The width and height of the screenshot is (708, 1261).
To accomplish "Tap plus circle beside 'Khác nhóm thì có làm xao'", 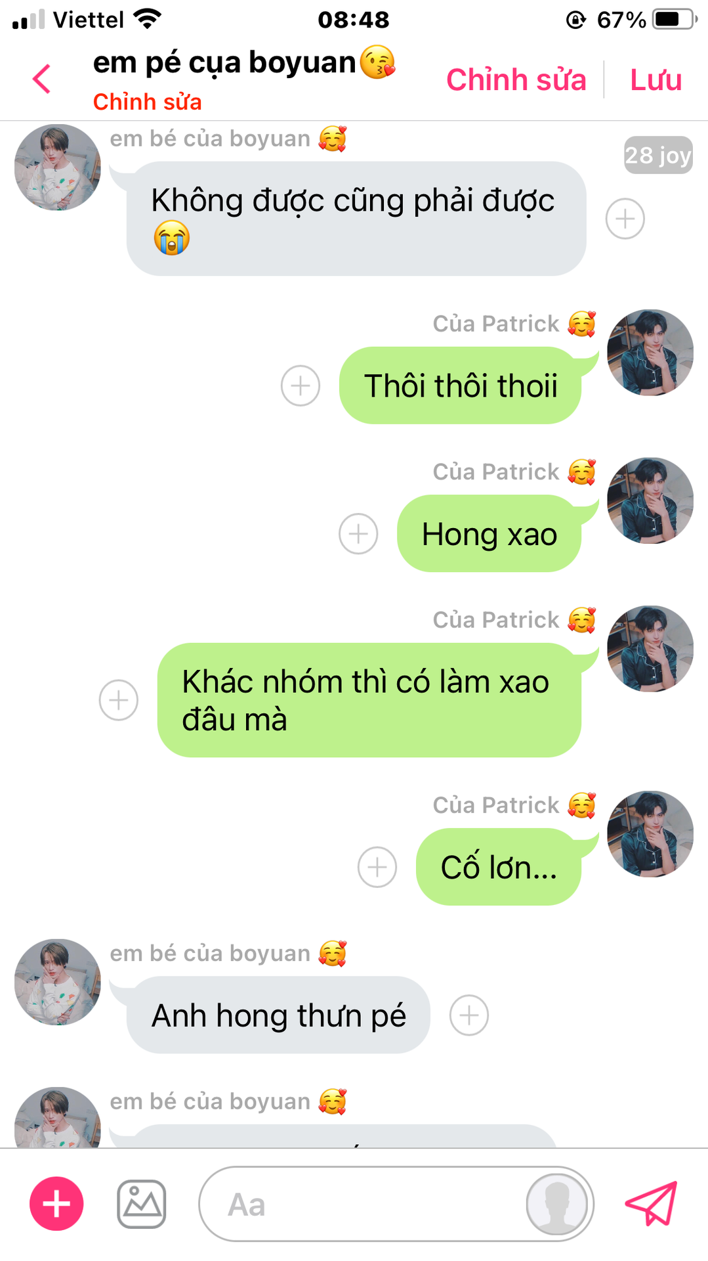I will 119,700.
